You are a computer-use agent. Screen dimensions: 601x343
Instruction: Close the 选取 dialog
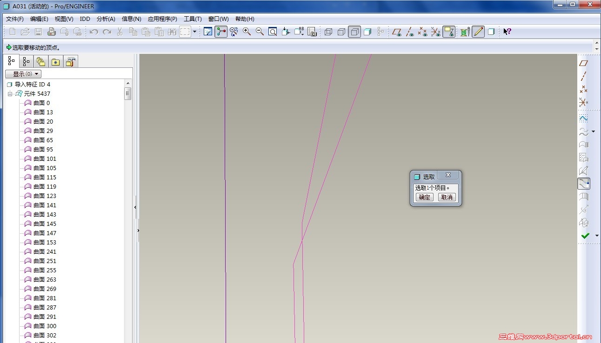pyautogui.click(x=448, y=175)
